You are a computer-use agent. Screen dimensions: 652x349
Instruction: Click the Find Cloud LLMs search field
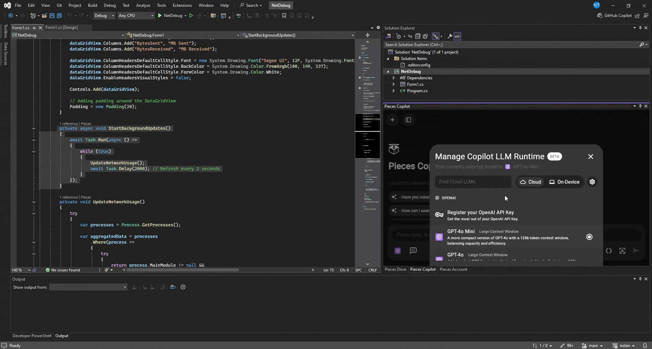(x=473, y=182)
